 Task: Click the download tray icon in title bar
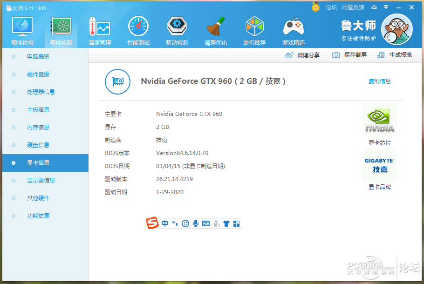pos(374,7)
